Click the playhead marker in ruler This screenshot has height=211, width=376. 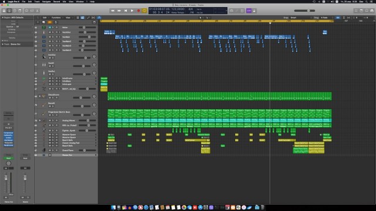click(270, 23)
